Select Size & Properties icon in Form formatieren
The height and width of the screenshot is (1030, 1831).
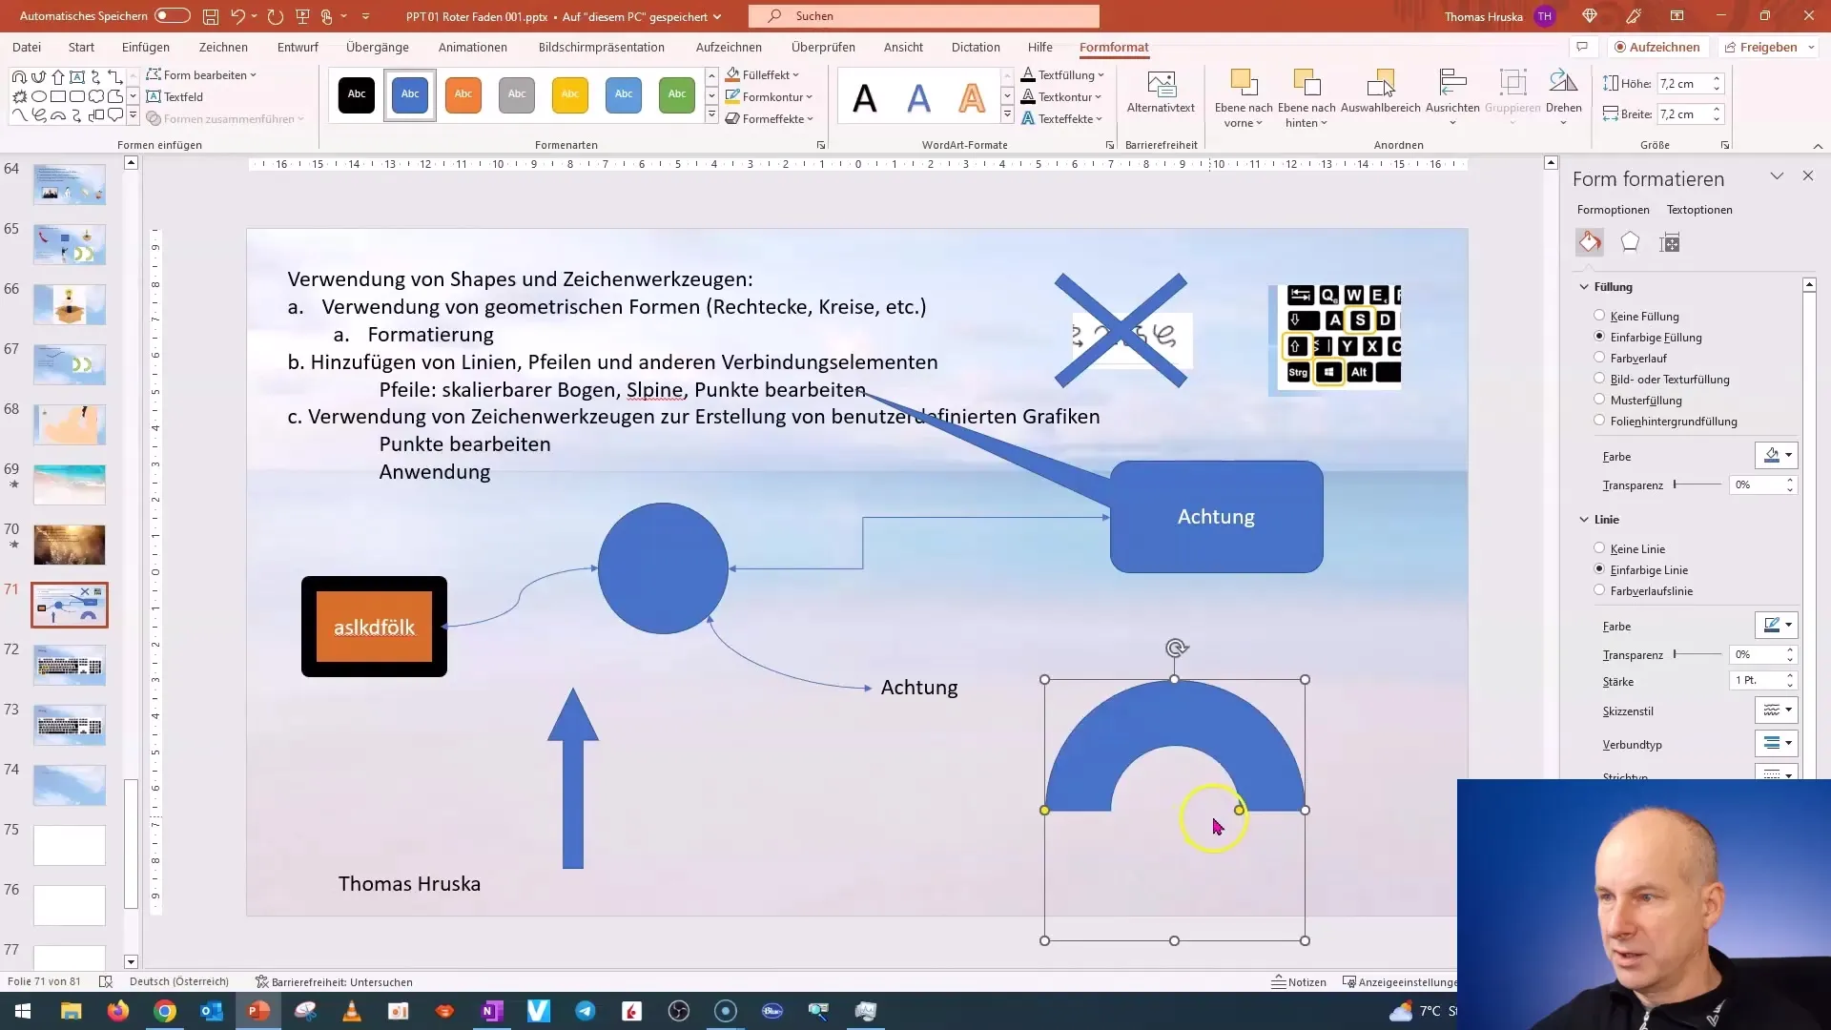[x=1669, y=242]
